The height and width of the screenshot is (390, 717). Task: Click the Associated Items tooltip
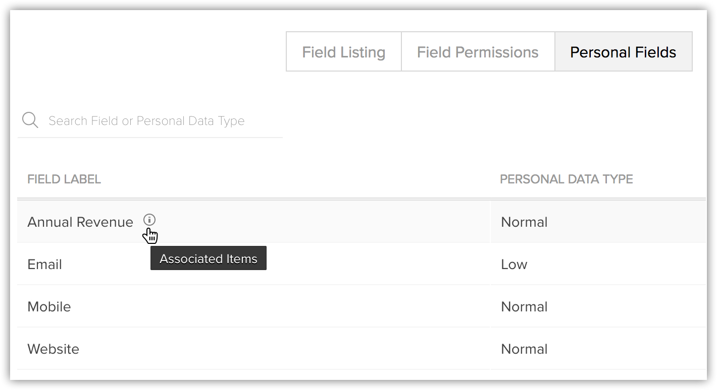tap(209, 258)
